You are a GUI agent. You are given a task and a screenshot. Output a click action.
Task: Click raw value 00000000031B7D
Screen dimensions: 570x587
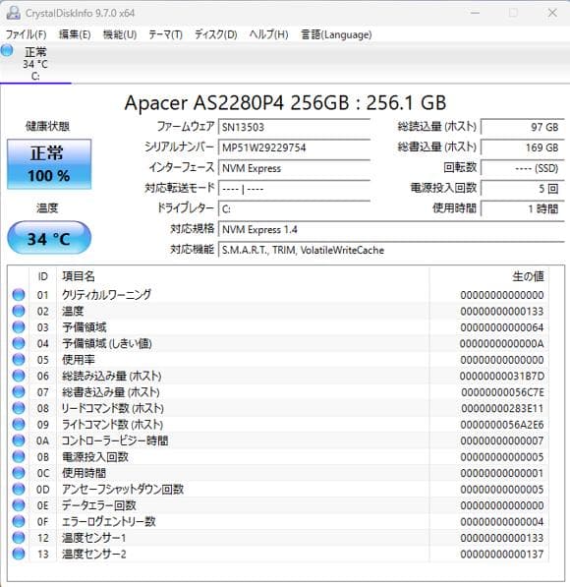(501, 376)
